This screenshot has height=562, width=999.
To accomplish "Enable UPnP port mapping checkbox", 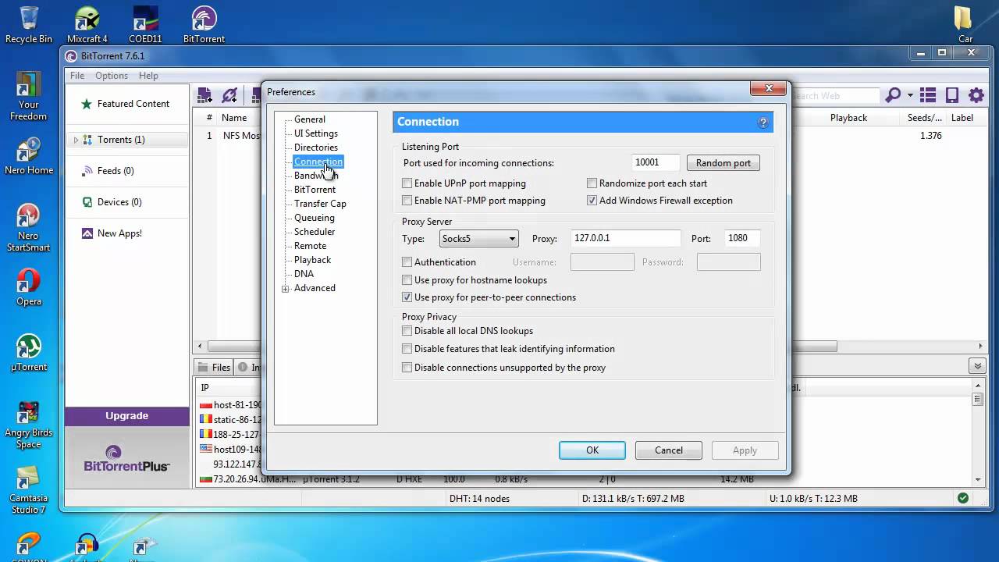I will [407, 183].
